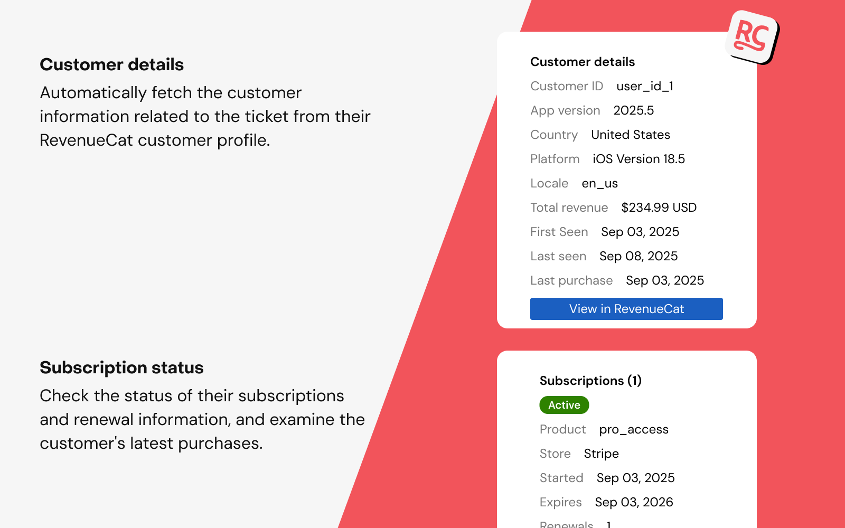
Task: Click the Stripe store value
Action: tap(601, 454)
